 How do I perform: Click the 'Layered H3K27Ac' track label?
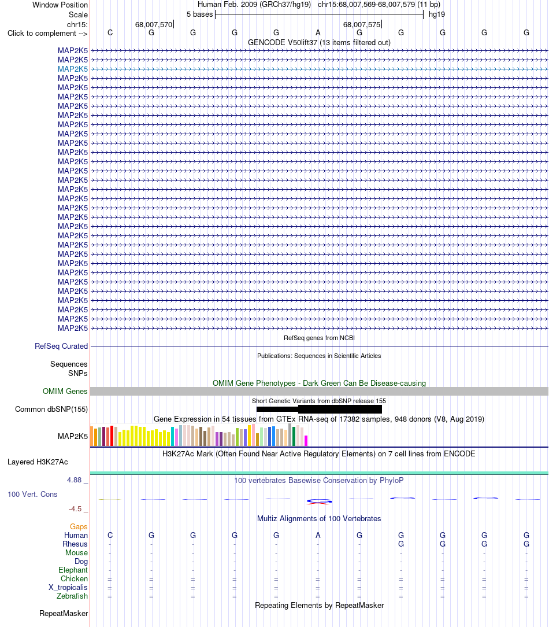click(x=38, y=462)
